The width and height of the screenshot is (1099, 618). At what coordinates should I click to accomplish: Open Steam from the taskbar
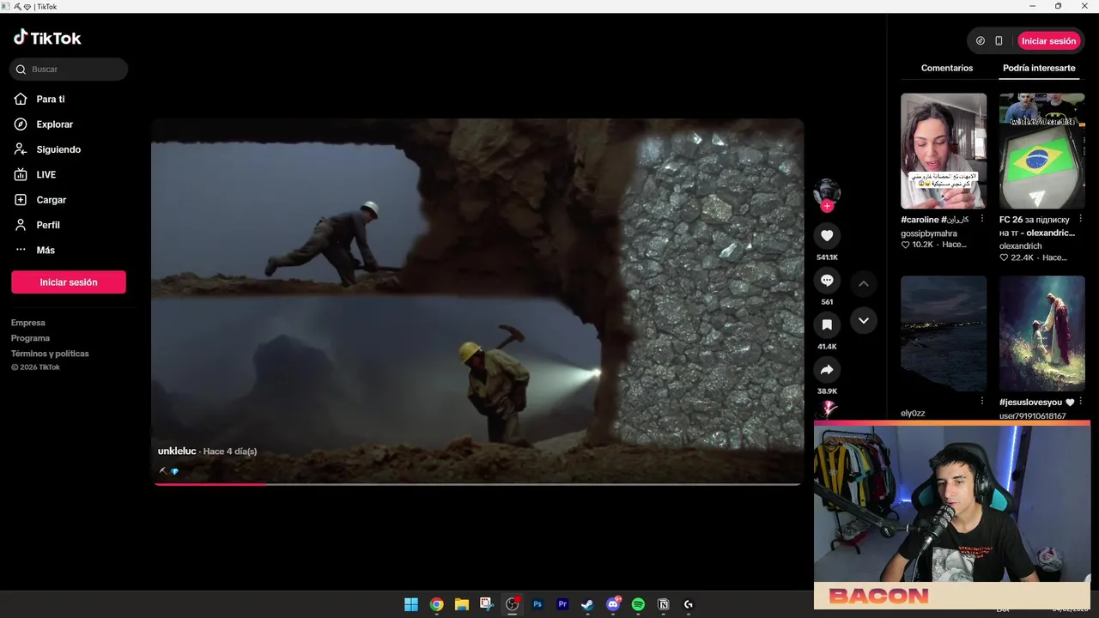coord(587,604)
